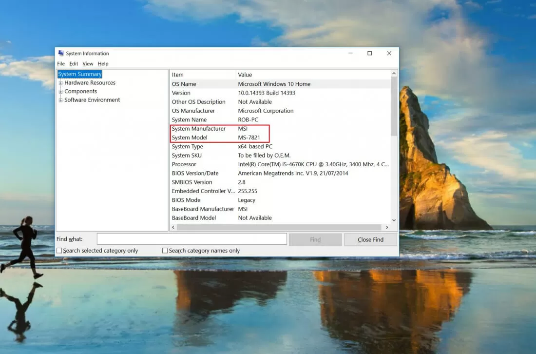Select the System Type row label
The height and width of the screenshot is (354, 536).
click(187, 146)
